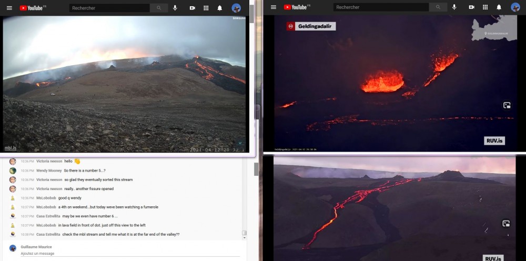Open notifications bell in the right YouTube window
526x261 pixels.
pos(499,7)
